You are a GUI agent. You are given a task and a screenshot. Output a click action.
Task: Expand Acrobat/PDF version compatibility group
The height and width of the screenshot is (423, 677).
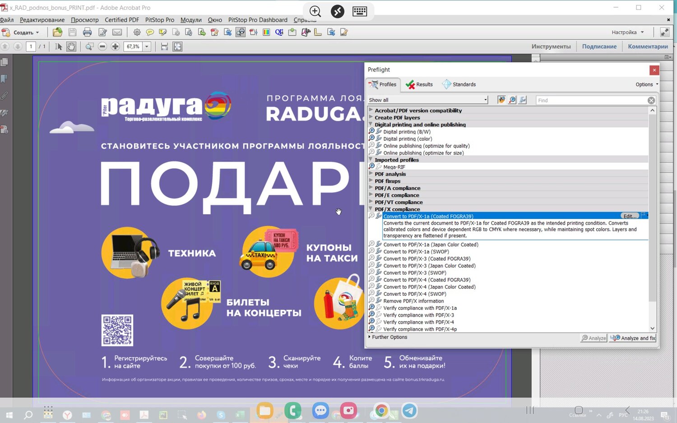click(371, 110)
